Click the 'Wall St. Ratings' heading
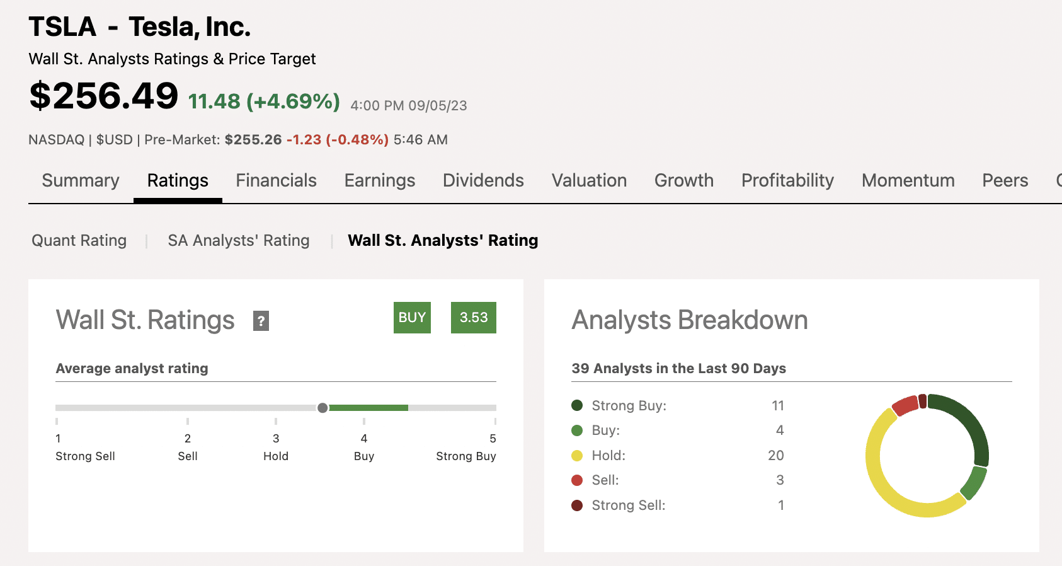 145,320
